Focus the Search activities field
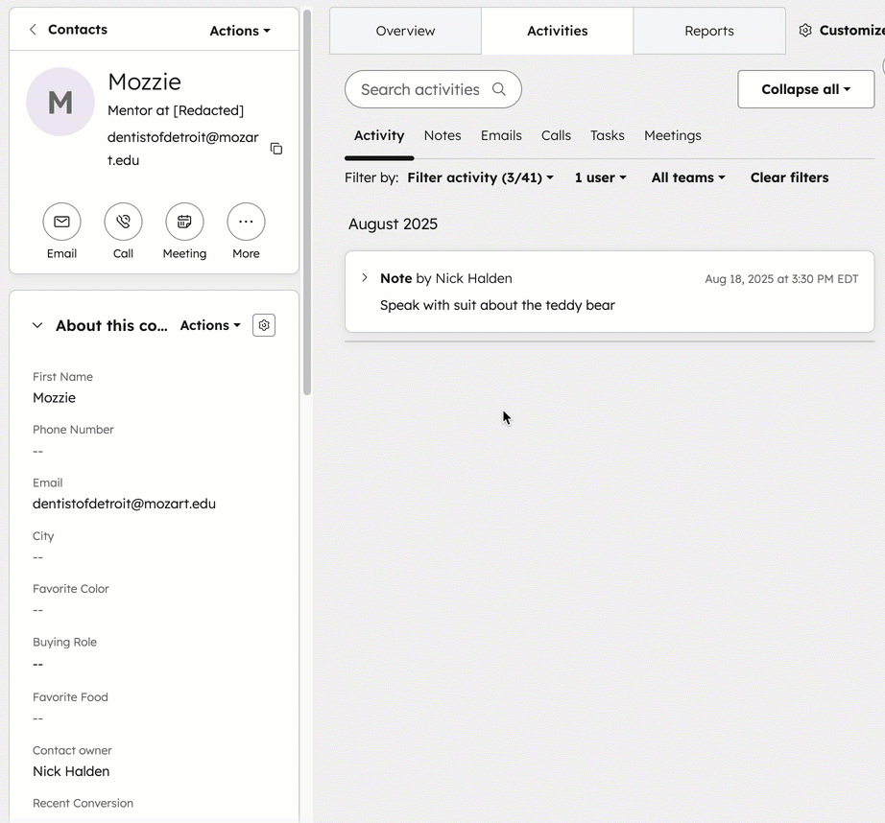The image size is (885, 823). click(433, 89)
